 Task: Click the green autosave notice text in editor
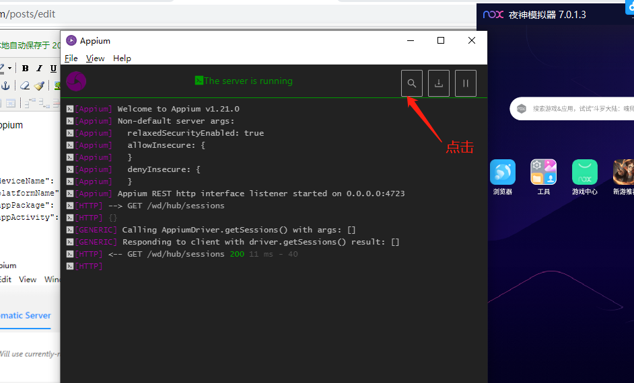tap(30, 45)
